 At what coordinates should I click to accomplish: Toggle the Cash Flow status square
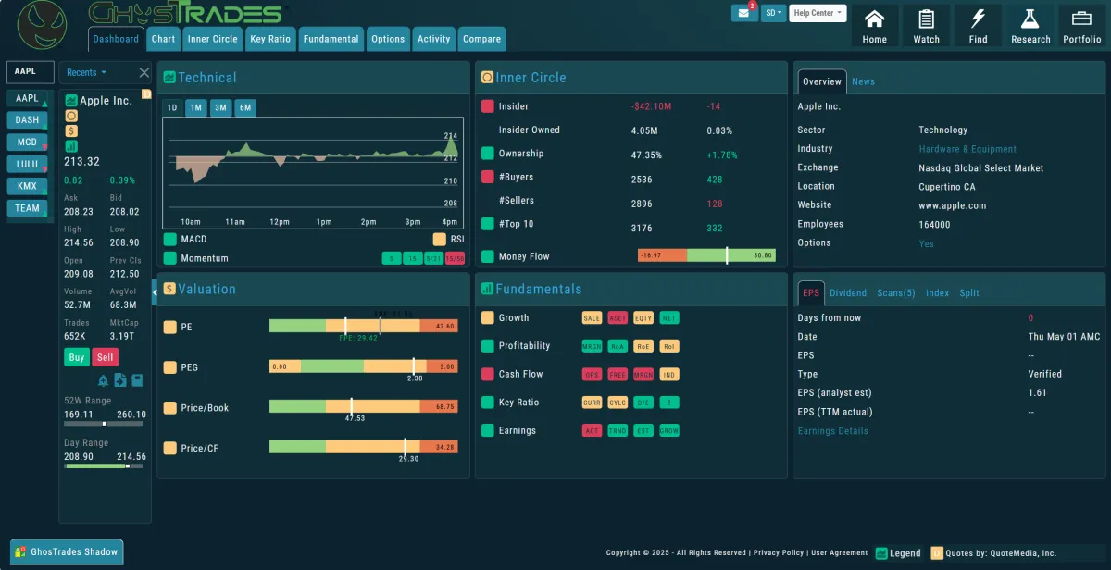coord(488,375)
